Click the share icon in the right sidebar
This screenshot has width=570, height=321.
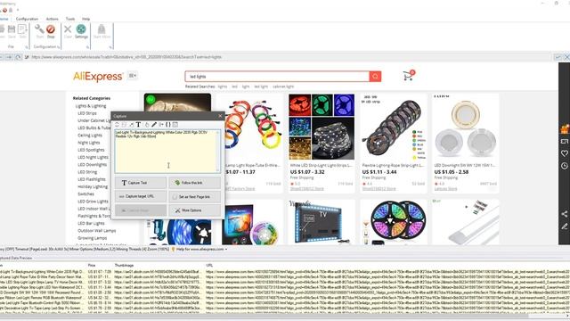[564, 214]
